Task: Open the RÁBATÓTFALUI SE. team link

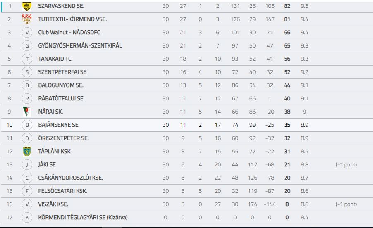Action: [61, 98]
